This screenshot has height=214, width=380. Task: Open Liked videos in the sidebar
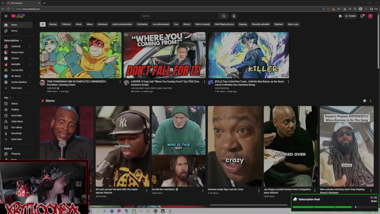click(18, 122)
